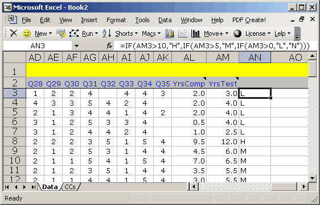This screenshot has width=320, height=205.
Task: Click the fx insert function button
Action: coord(109,46)
